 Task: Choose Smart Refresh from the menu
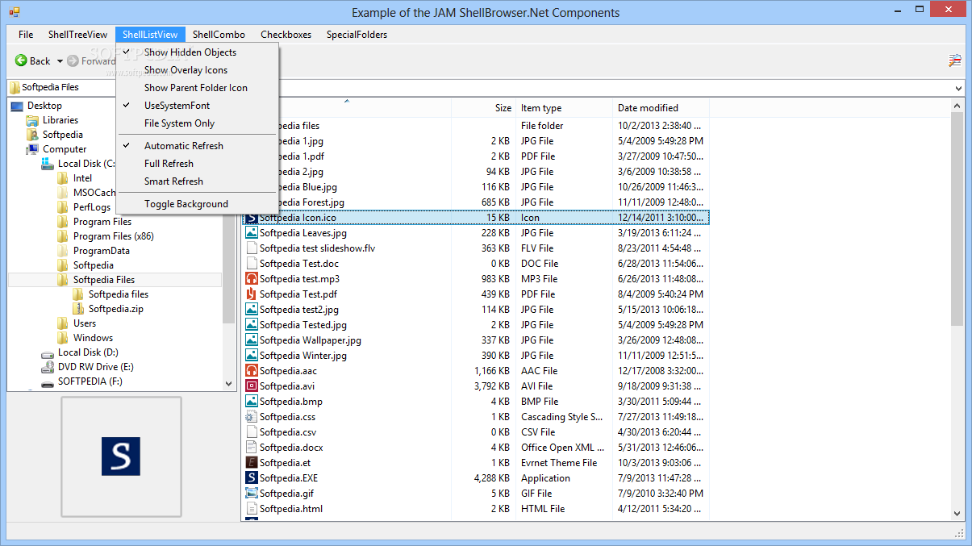(198, 181)
